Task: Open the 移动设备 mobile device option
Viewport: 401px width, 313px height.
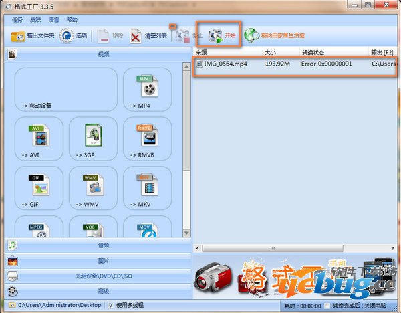Action: click(x=65, y=90)
